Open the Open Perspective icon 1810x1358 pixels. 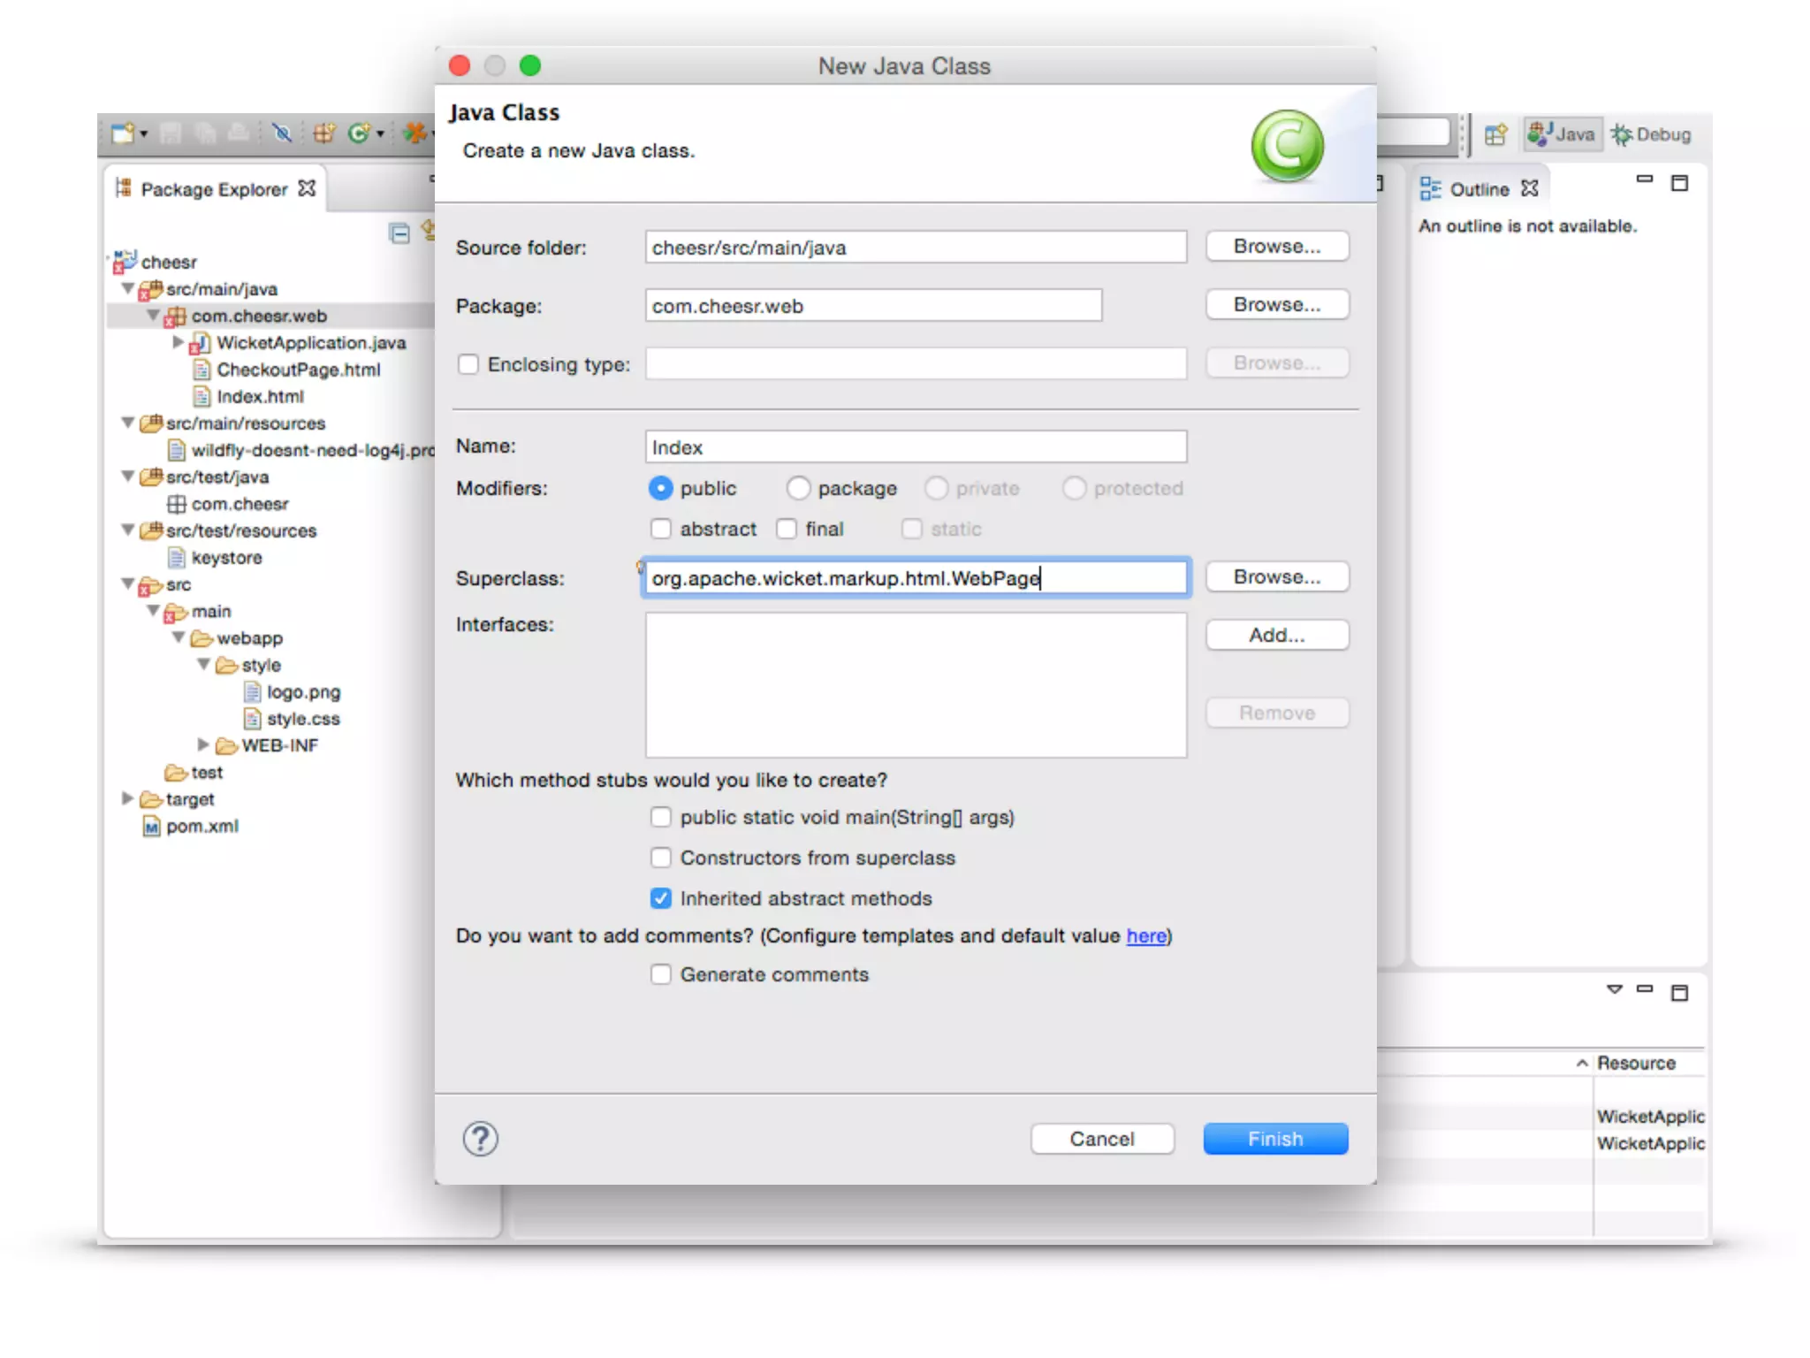point(1495,134)
